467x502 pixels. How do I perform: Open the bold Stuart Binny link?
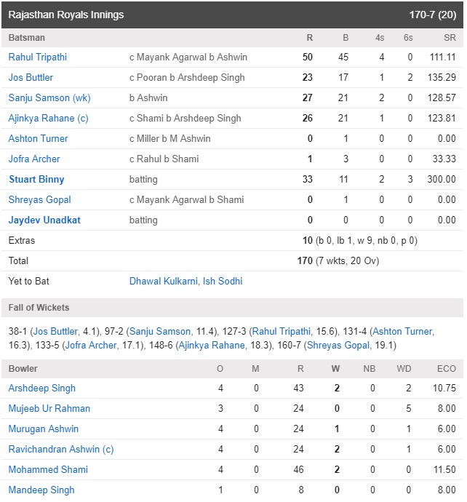36,180
